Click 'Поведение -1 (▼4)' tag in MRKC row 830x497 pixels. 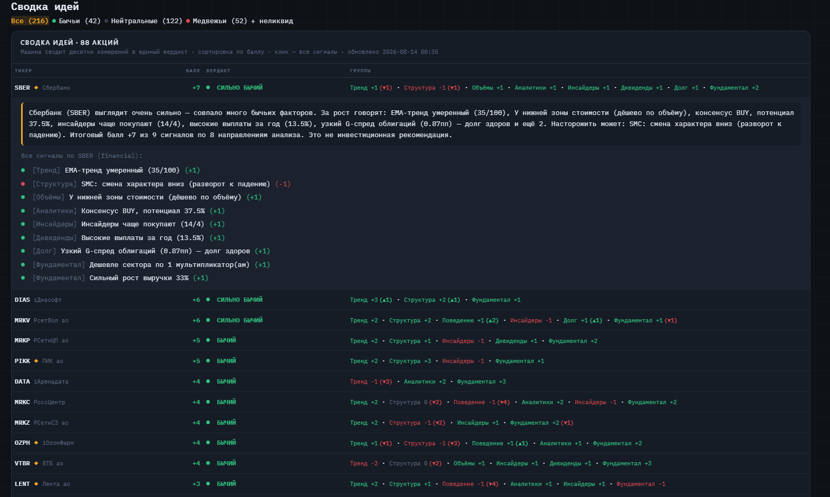pos(482,402)
